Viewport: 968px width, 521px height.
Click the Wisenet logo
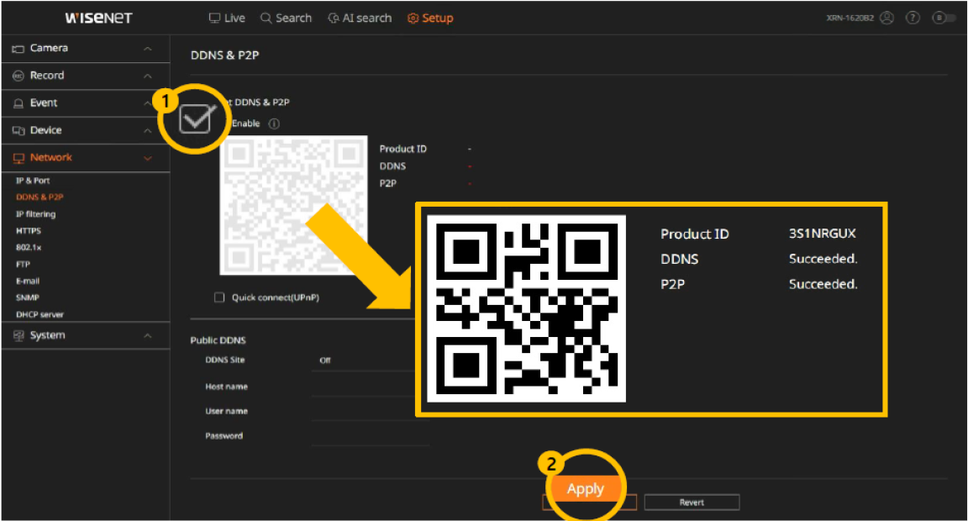pyautogui.click(x=98, y=18)
